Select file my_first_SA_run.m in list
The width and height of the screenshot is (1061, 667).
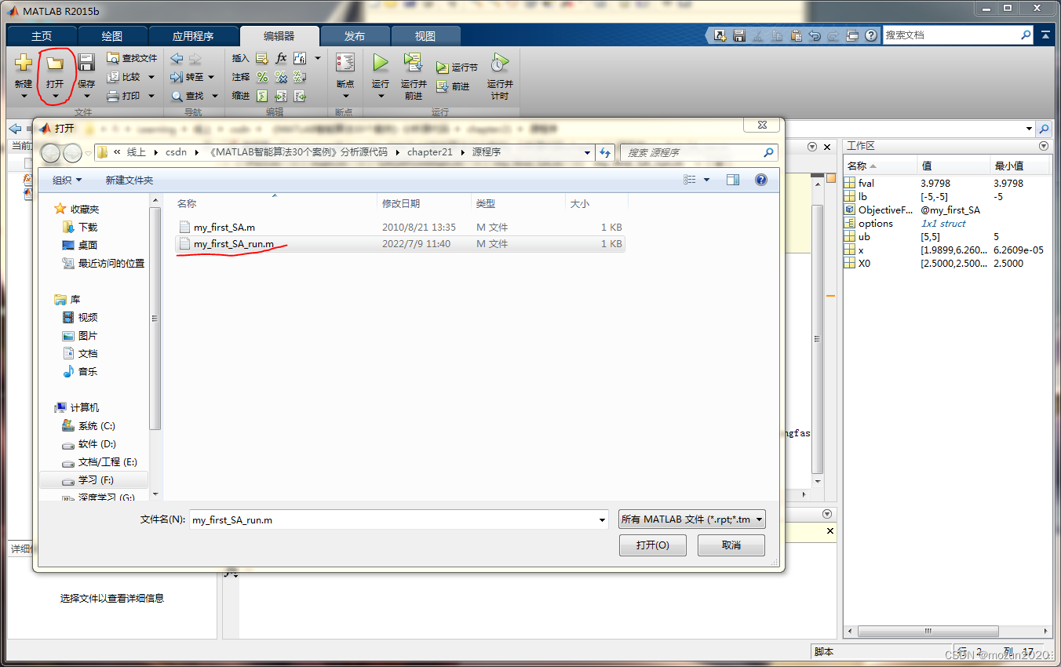400,244
